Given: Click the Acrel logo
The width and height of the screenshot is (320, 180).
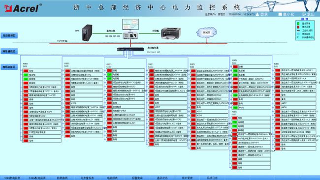Looking at the screenshot, I should [x=23, y=8].
